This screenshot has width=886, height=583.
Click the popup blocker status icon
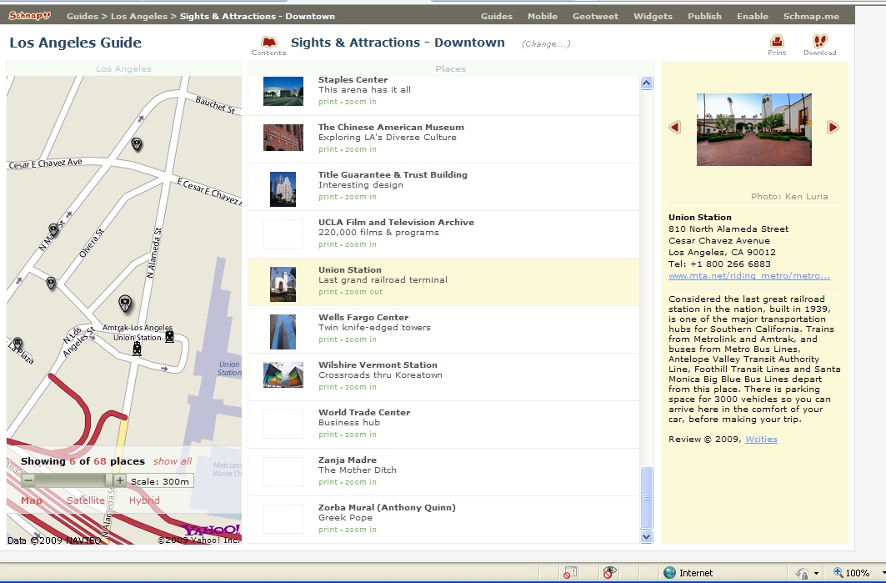tap(569, 573)
